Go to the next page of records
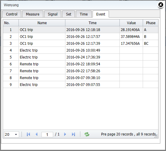166x151 pixels. click(65, 134)
